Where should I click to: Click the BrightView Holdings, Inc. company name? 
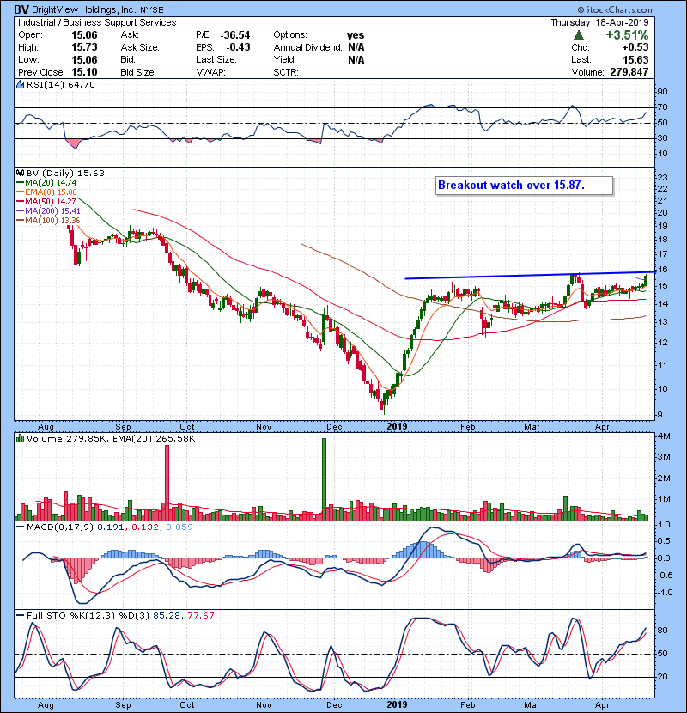coord(86,9)
